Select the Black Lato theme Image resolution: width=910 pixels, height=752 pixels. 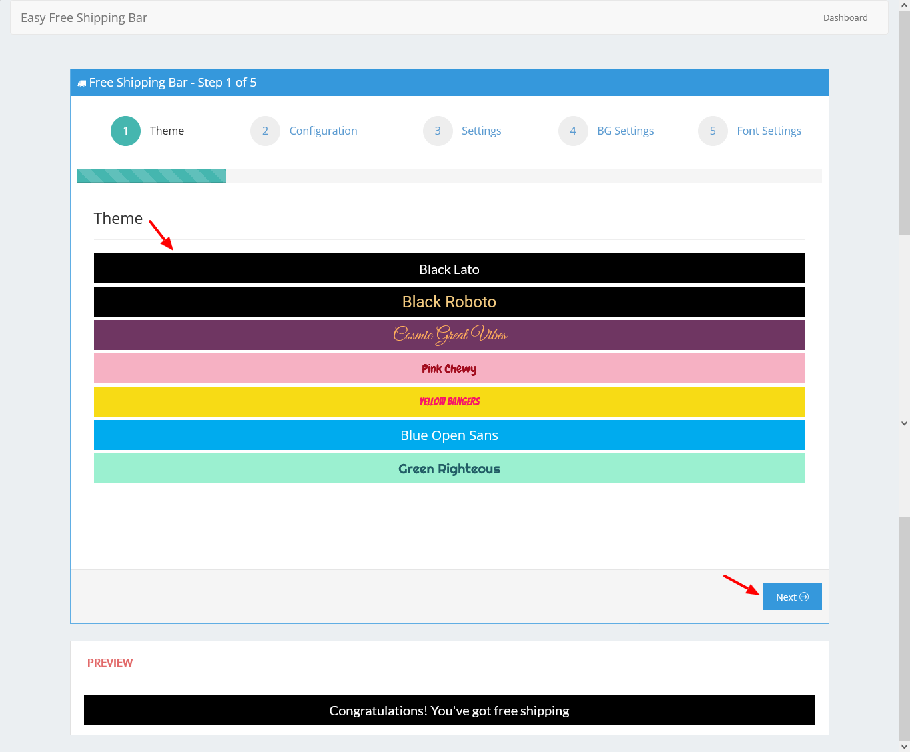coord(449,269)
